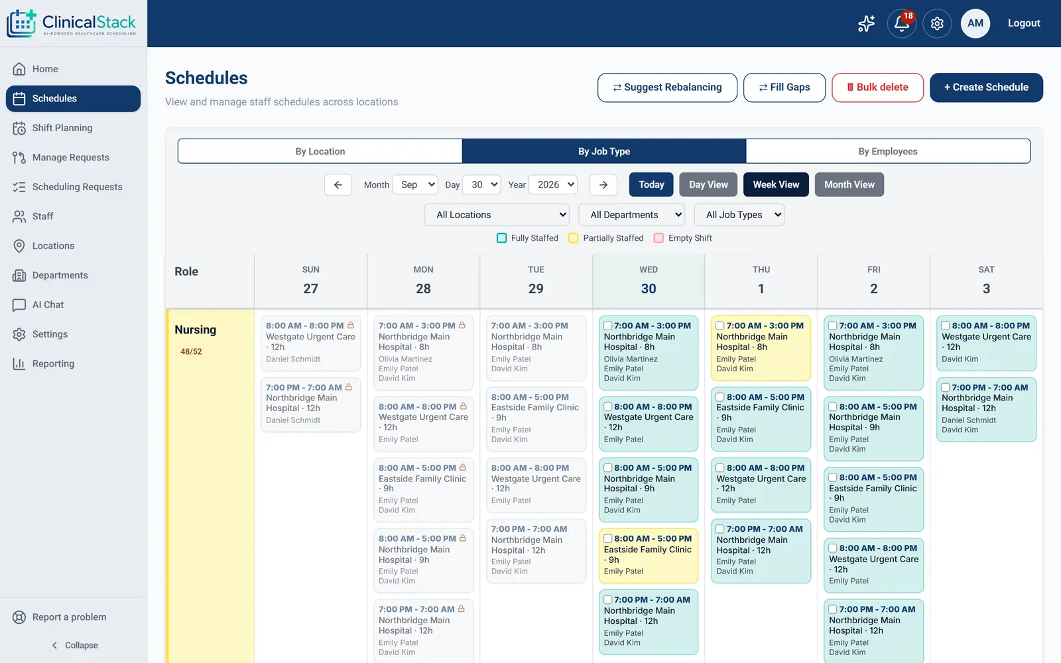Expand the All Job Types filter

click(739, 215)
